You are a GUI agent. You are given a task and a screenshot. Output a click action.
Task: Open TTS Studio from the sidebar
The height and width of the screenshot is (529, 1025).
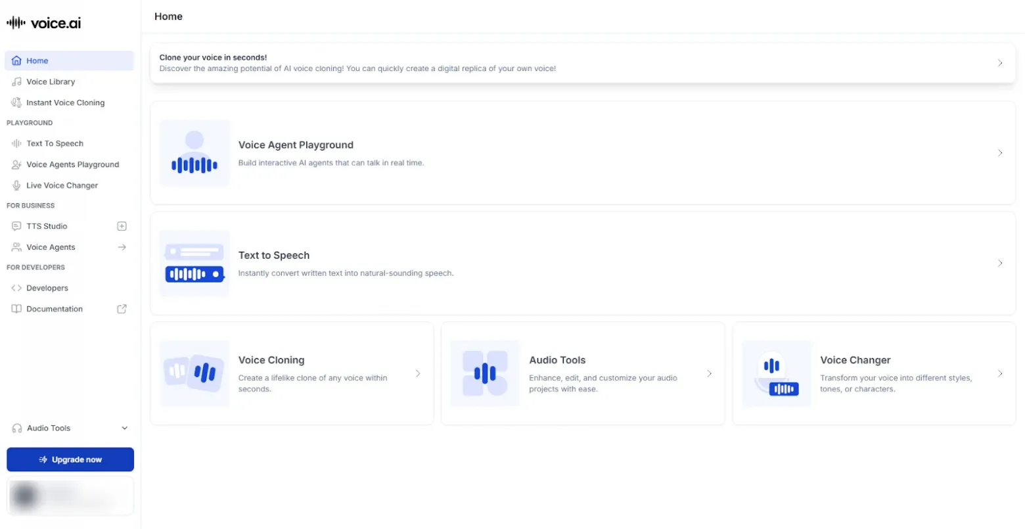point(47,226)
